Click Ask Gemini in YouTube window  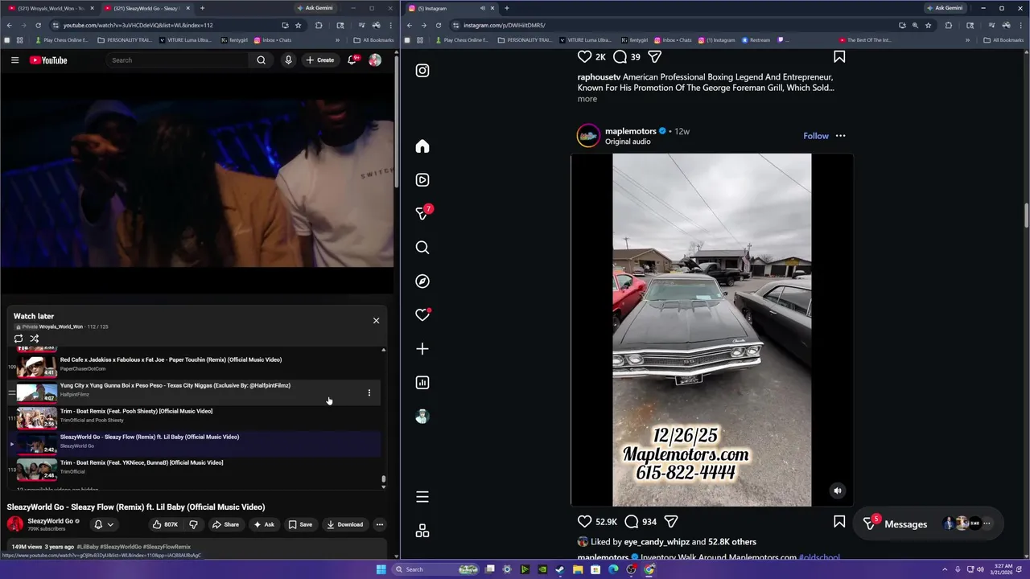click(315, 8)
